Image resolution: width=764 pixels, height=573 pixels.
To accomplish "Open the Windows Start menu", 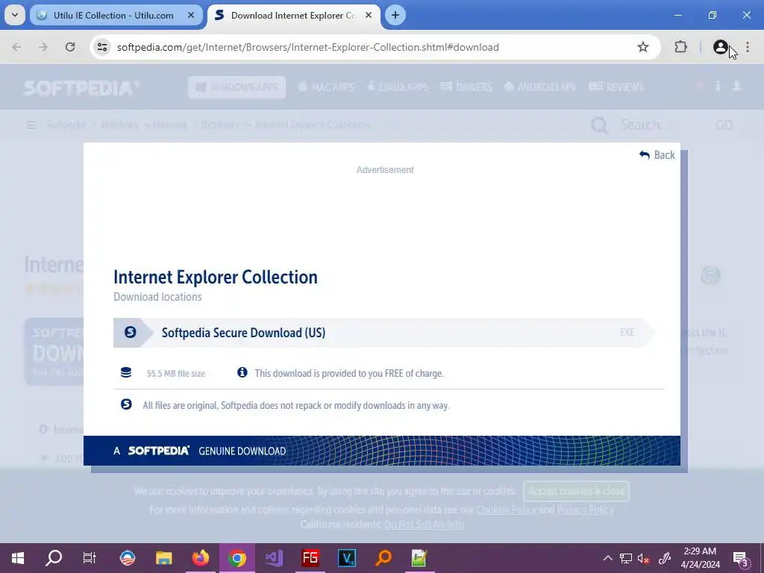I will [18, 558].
